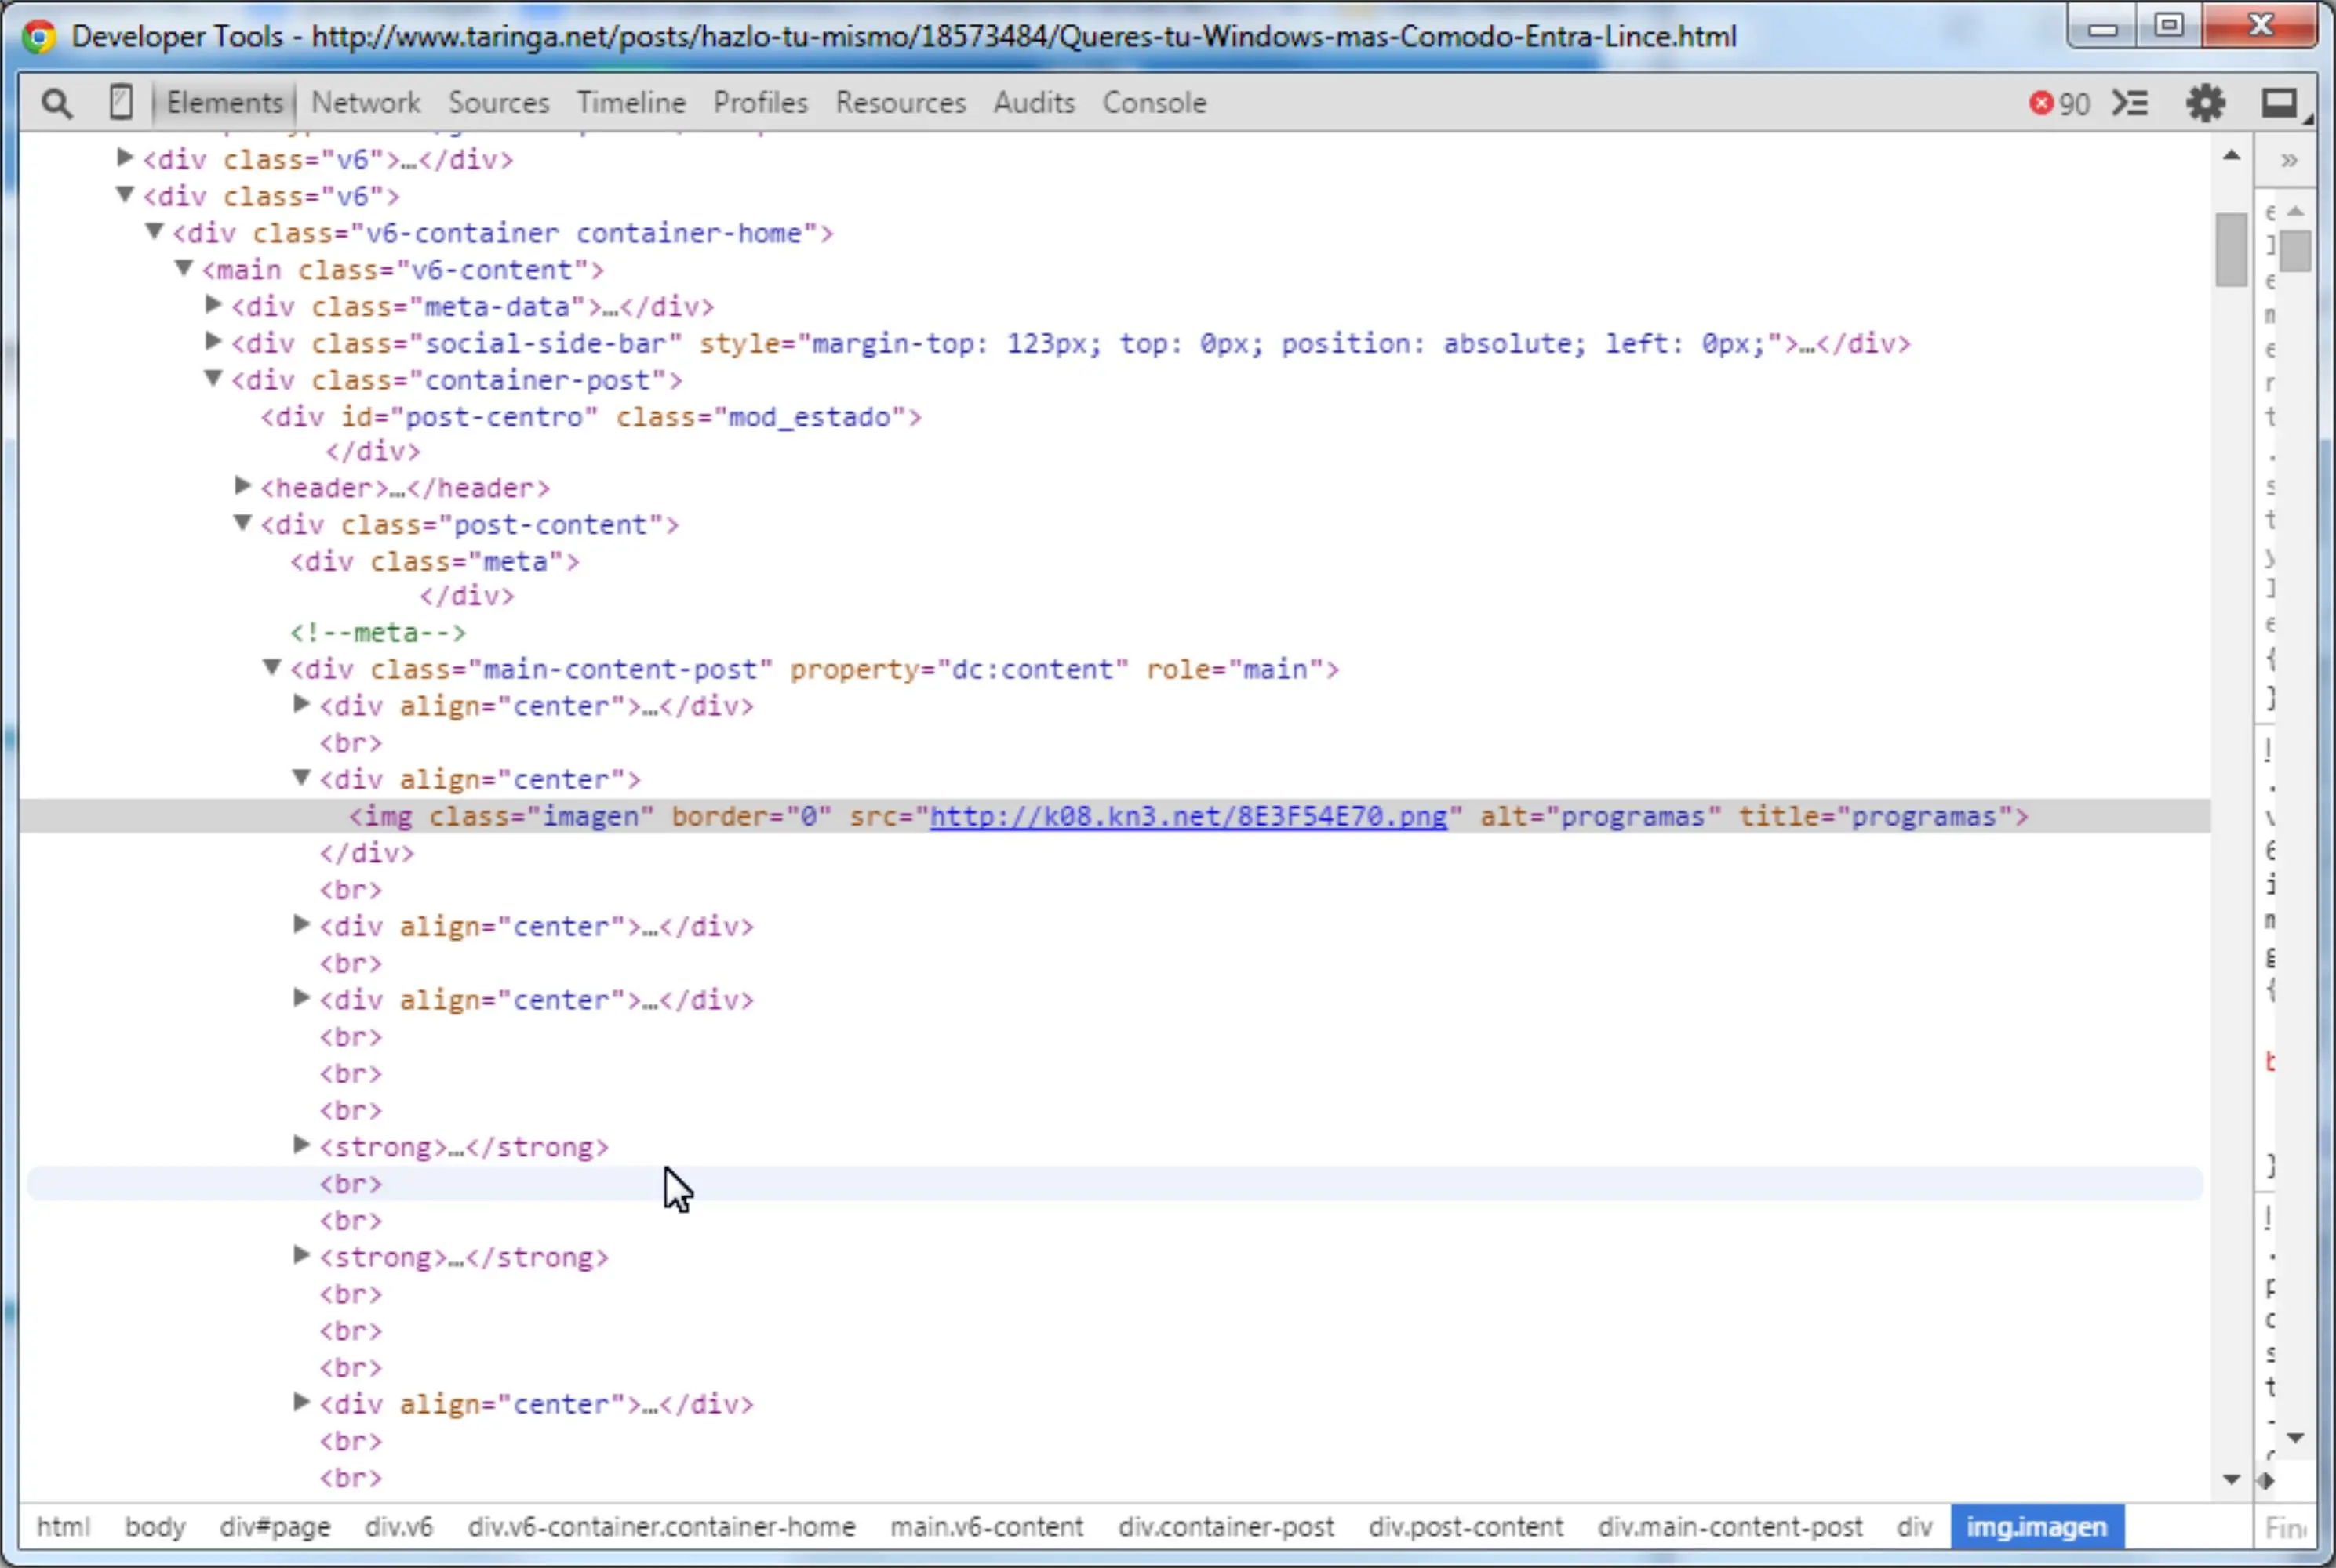Select the div#page breadcrumb
The height and width of the screenshot is (1568, 2336).
coord(275,1527)
